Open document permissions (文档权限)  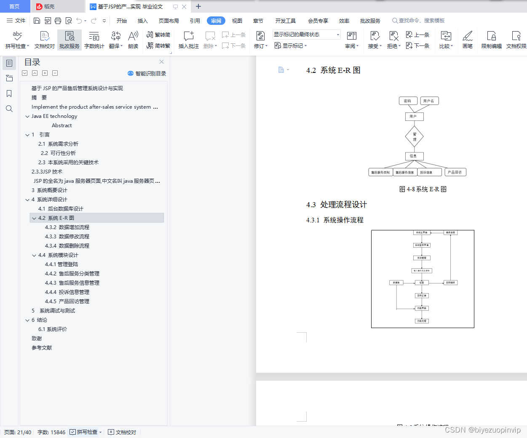pyautogui.click(x=516, y=40)
